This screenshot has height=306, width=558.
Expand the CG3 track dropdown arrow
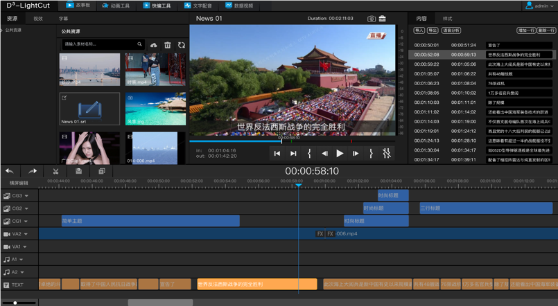point(26,196)
